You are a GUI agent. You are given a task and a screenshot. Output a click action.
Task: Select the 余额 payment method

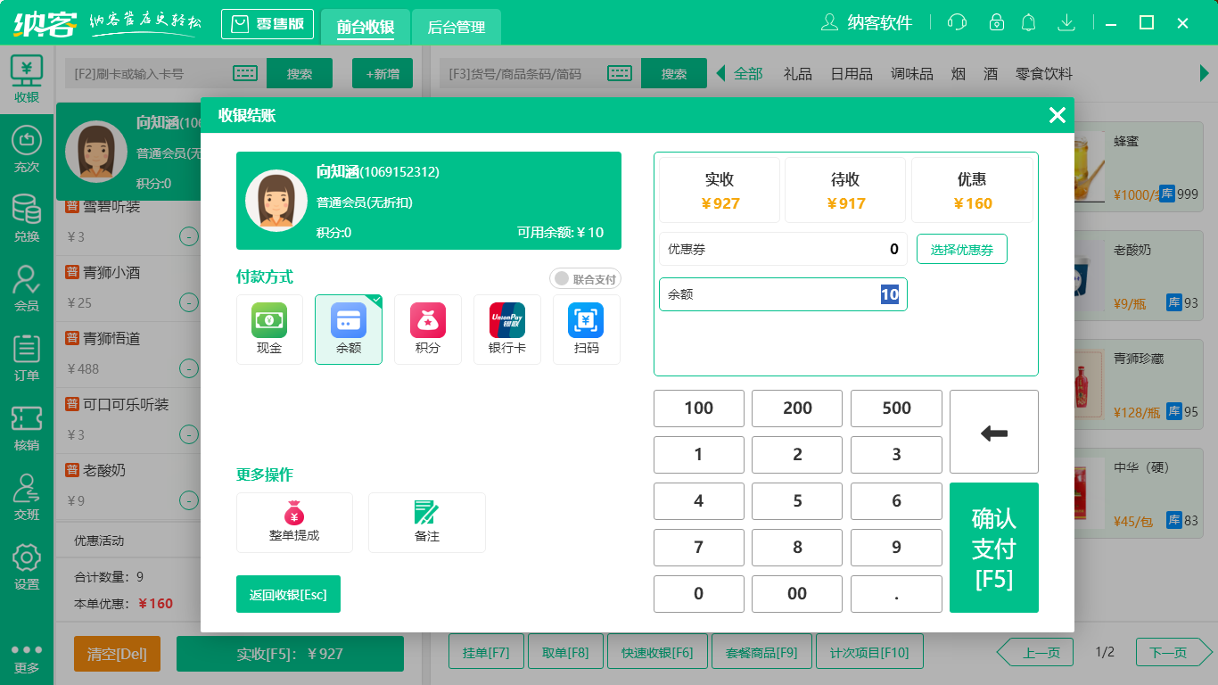(x=349, y=329)
